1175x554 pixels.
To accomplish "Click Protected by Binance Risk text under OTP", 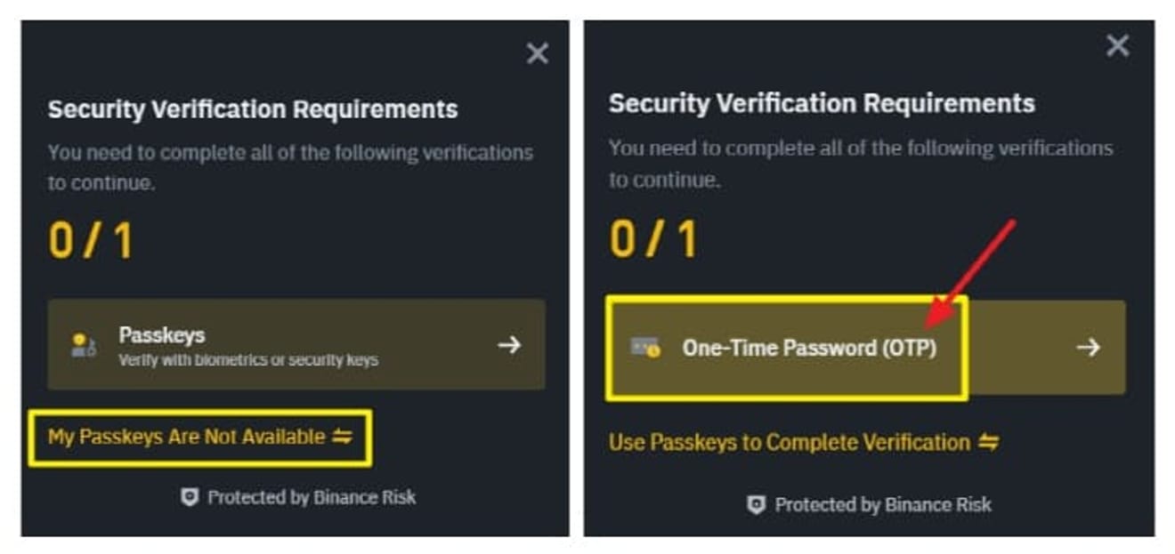I will pos(882,505).
